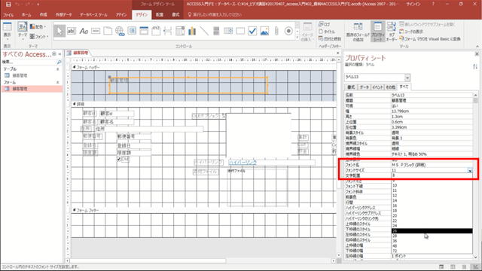Toggle the Property Sheet ribbon button
Viewport: 482px width, 271px height.
click(378, 32)
